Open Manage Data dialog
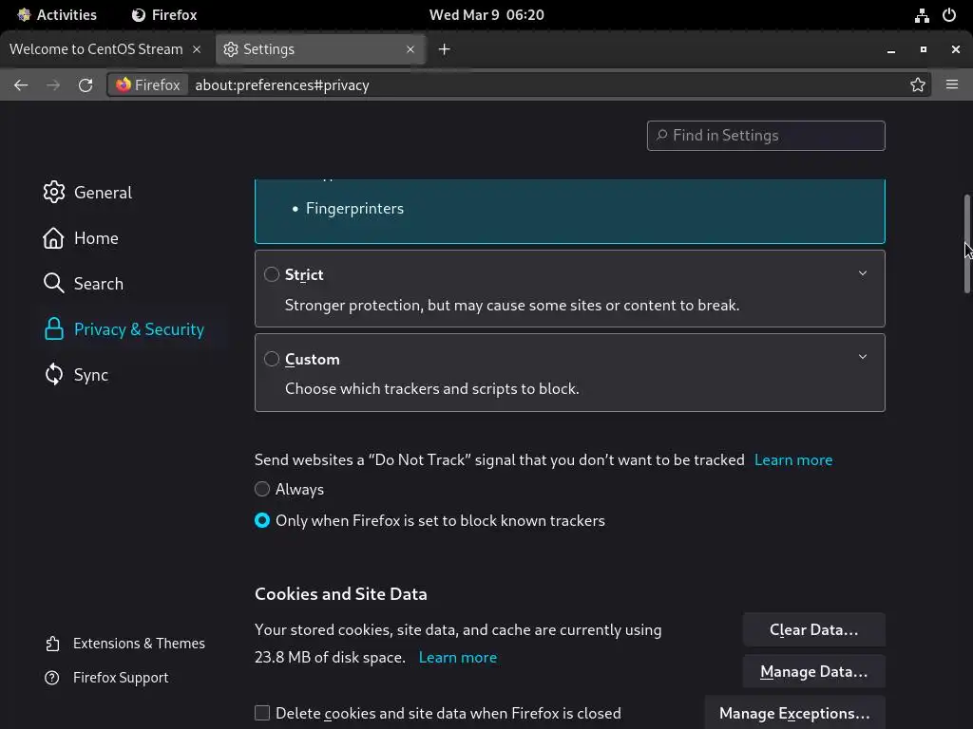Viewport: 973px width, 729px height. [813, 671]
